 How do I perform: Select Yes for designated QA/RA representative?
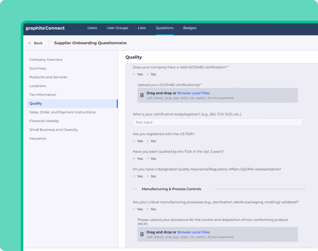tap(134, 176)
